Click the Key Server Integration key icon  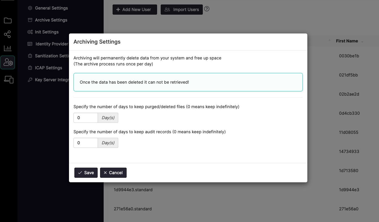click(30, 80)
